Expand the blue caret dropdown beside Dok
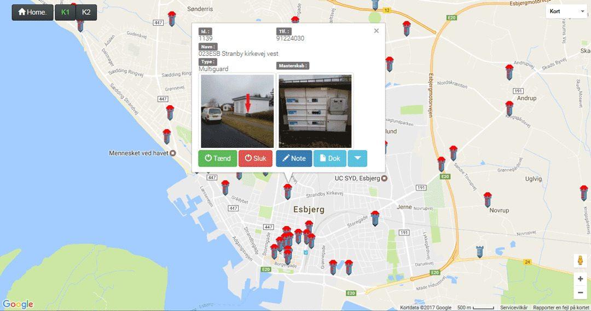 coord(357,158)
